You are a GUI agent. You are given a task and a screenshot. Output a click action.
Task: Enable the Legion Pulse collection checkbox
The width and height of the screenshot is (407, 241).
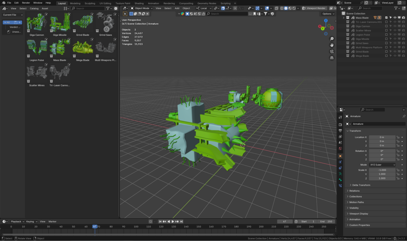pos(386,35)
